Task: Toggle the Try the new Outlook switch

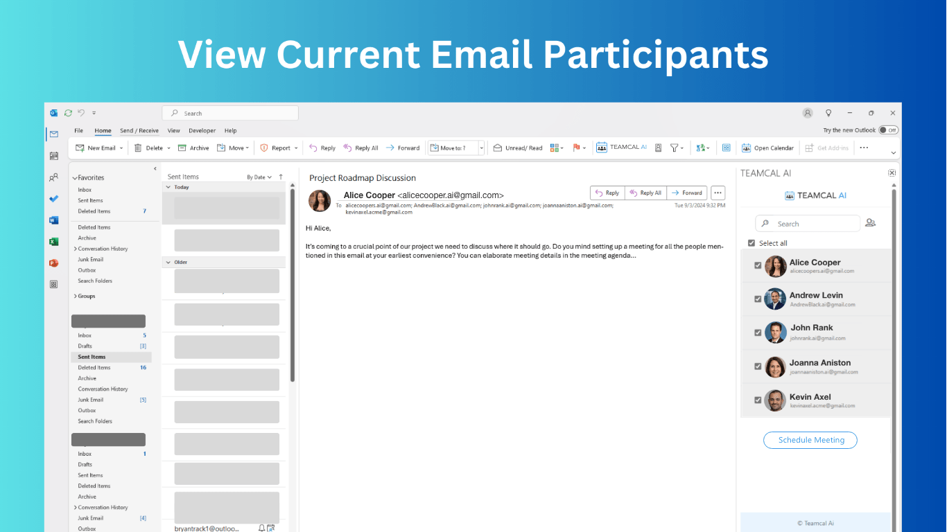Action: point(888,130)
